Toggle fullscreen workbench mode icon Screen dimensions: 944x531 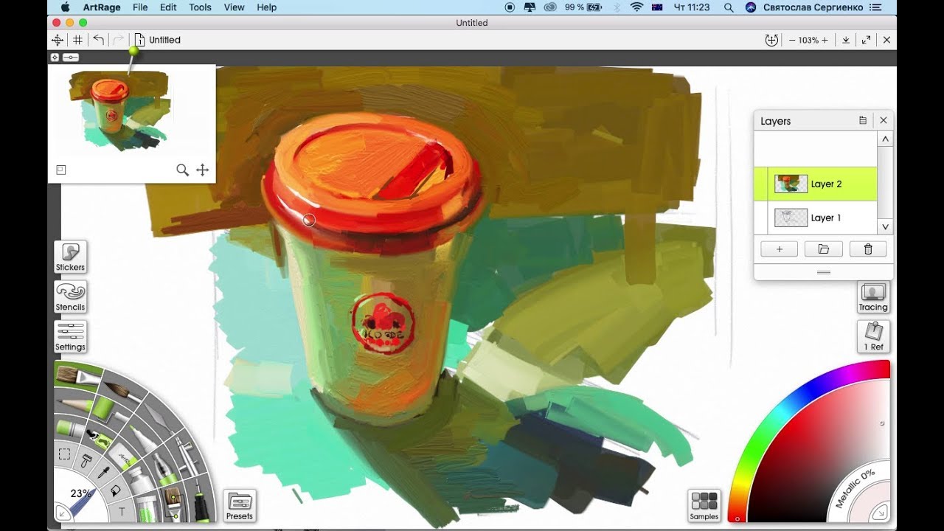(867, 40)
